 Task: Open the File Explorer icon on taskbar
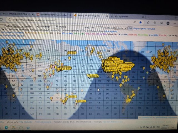tap(14, 127)
